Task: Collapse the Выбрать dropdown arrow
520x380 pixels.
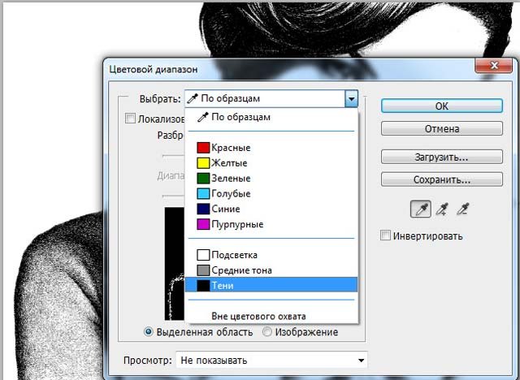Action: click(351, 99)
